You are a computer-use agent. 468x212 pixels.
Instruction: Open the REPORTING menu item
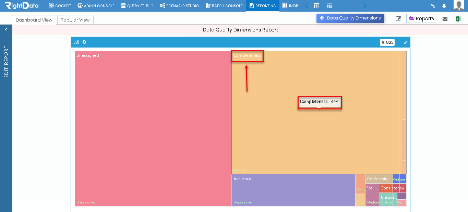263,5
